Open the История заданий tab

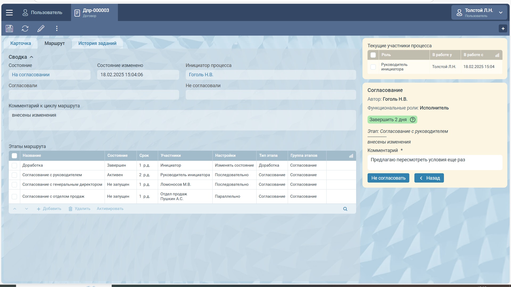click(97, 43)
